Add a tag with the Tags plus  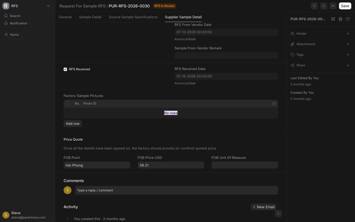(348, 55)
